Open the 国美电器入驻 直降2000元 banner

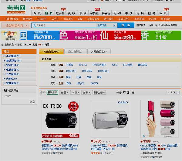click(39, 35)
